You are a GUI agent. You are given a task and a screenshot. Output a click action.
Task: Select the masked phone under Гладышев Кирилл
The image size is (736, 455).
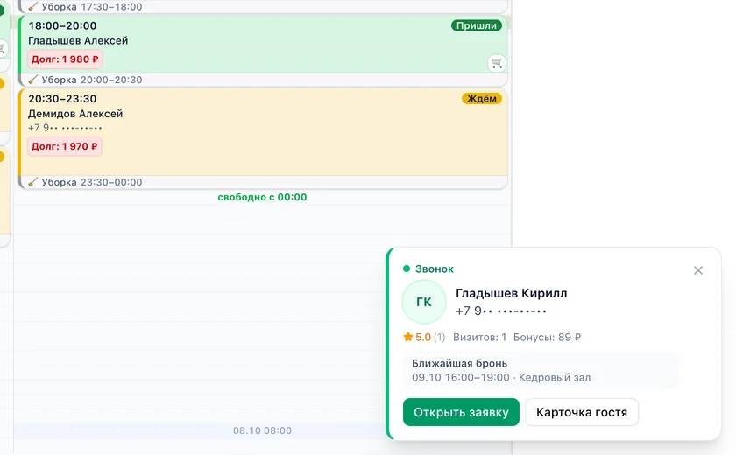pyautogui.click(x=501, y=311)
